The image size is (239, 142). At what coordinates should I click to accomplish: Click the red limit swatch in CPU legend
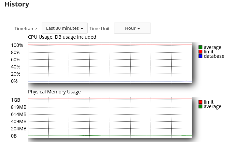pyautogui.click(x=200, y=52)
